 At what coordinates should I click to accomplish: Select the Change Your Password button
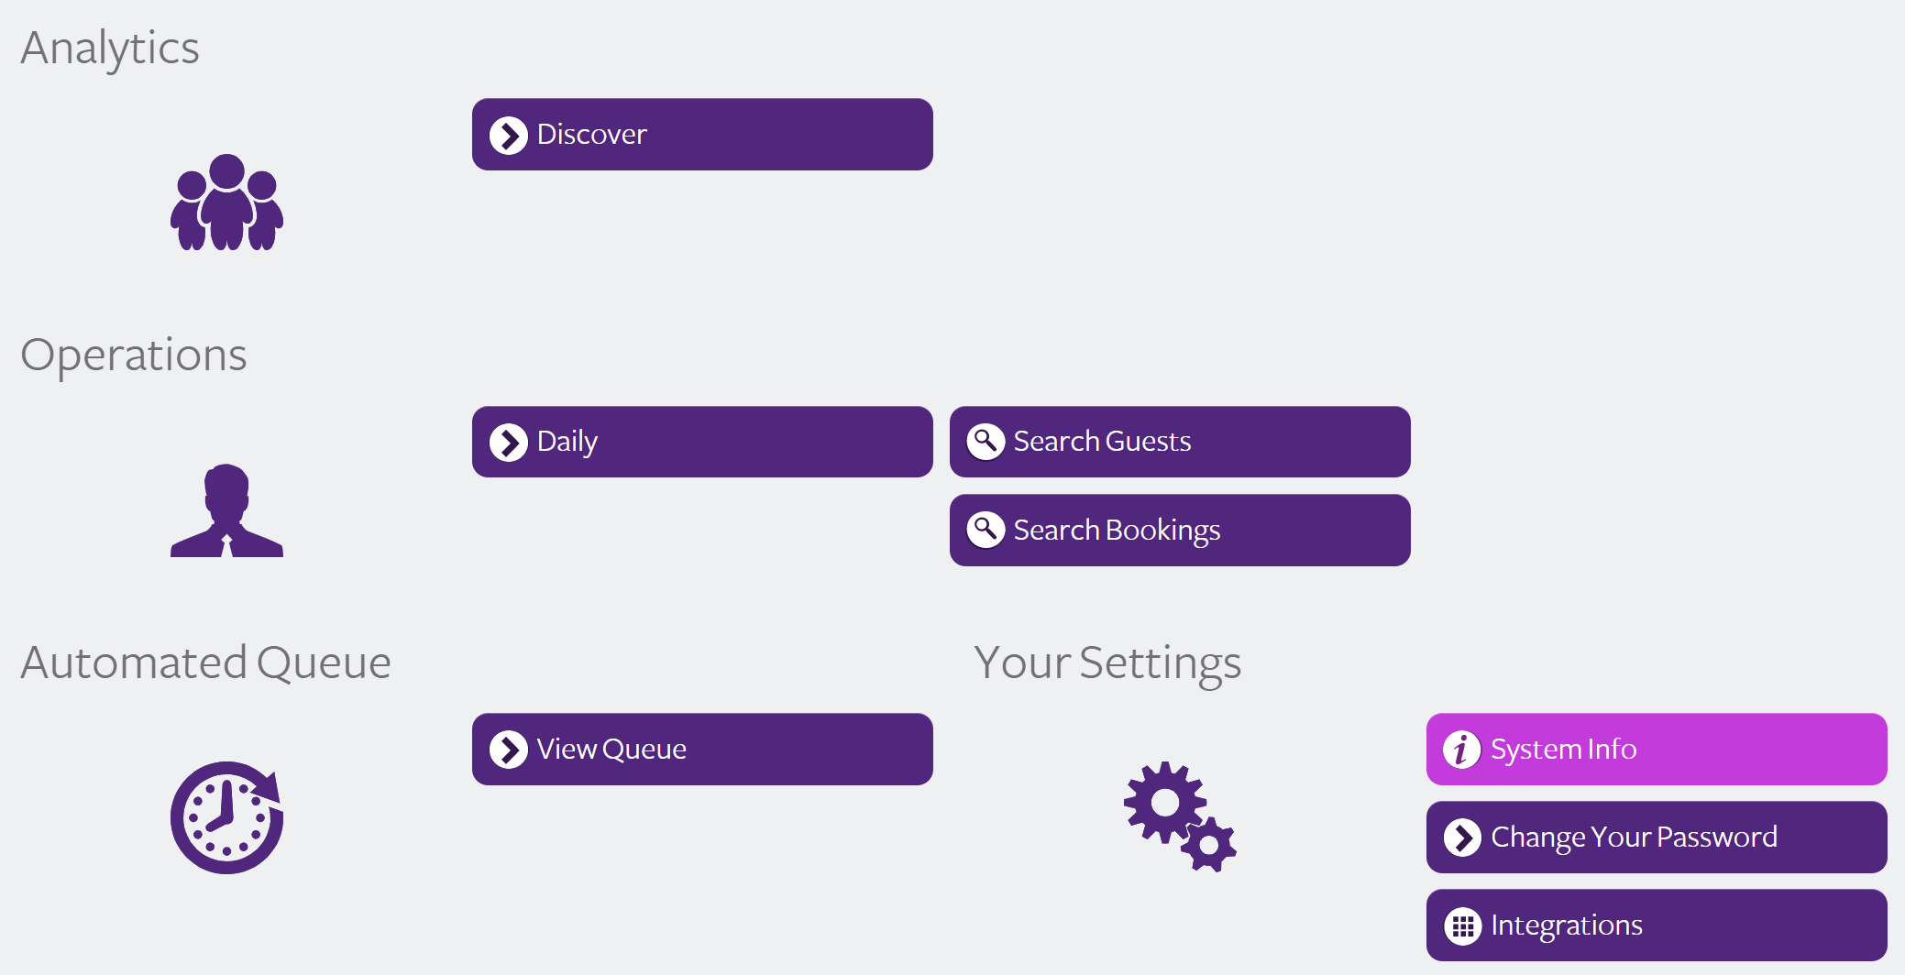pyautogui.click(x=1656, y=838)
